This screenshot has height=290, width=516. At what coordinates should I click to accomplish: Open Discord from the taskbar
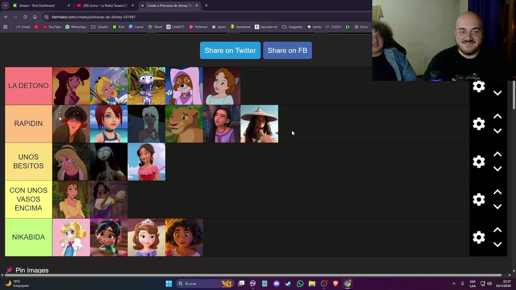coord(277,284)
